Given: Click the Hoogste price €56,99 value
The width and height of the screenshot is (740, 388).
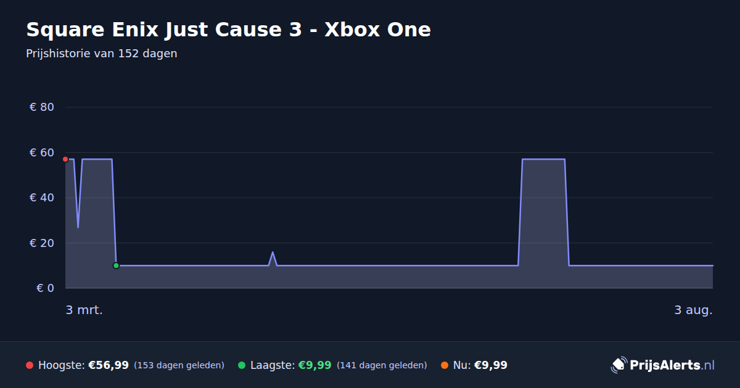Looking at the screenshot, I should (x=109, y=365).
